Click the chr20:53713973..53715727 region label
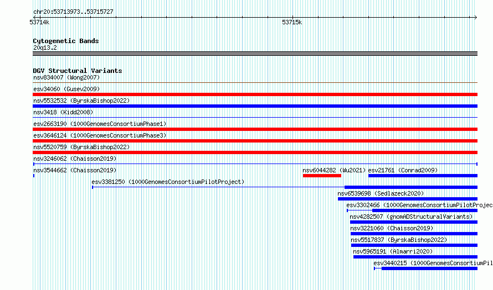Image resolution: width=493 pixels, height=290 pixels. (73, 12)
